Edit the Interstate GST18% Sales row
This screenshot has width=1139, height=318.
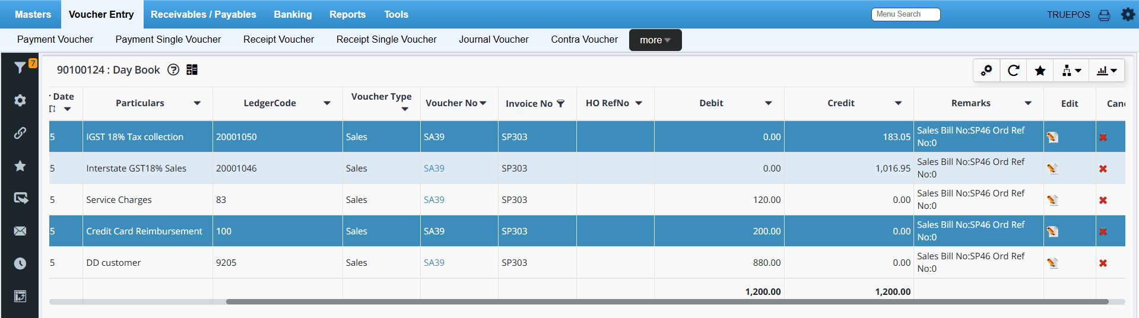pos(1052,168)
